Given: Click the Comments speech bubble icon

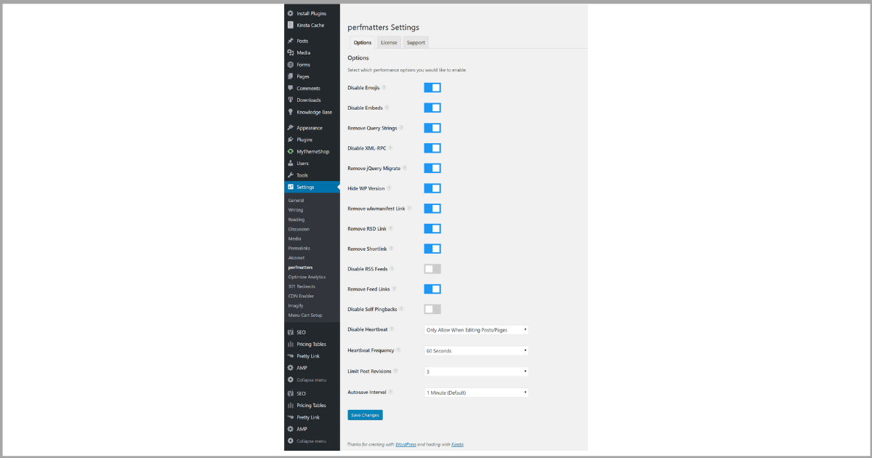Looking at the screenshot, I should [291, 88].
